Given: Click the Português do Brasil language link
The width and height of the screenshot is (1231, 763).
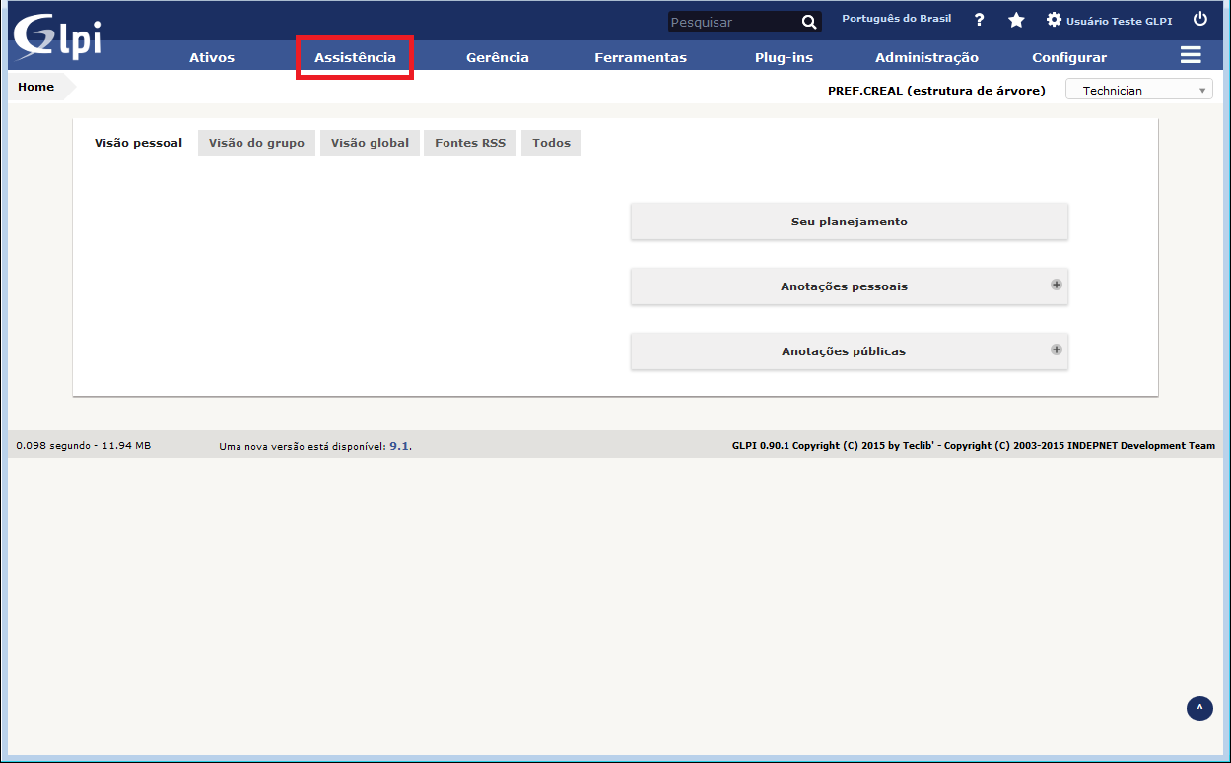Looking at the screenshot, I should click(896, 19).
